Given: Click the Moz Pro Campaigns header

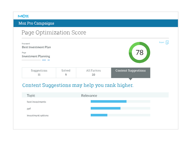Looking at the screenshot, I should tap(36, 23).
